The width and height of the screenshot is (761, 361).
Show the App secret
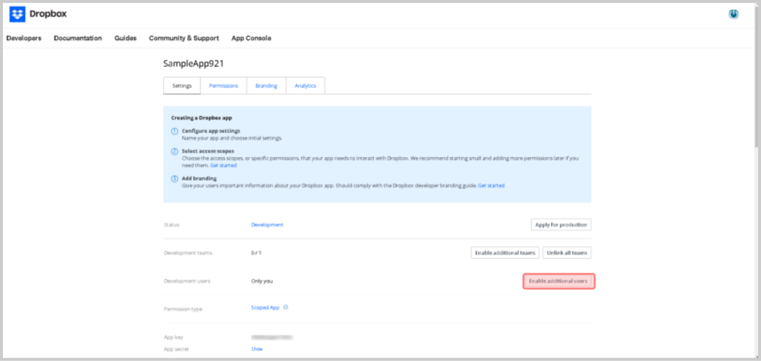[257, 349]
